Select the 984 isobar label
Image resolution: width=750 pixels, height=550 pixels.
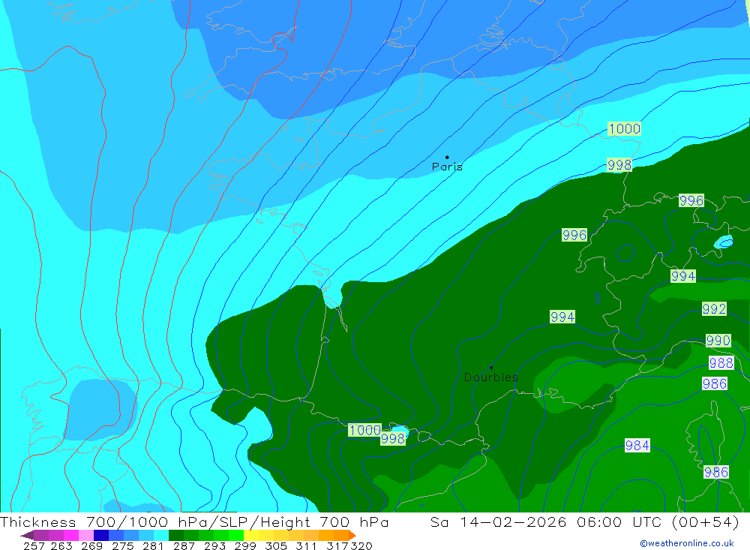pyautogui.click(x=637, y=446)
